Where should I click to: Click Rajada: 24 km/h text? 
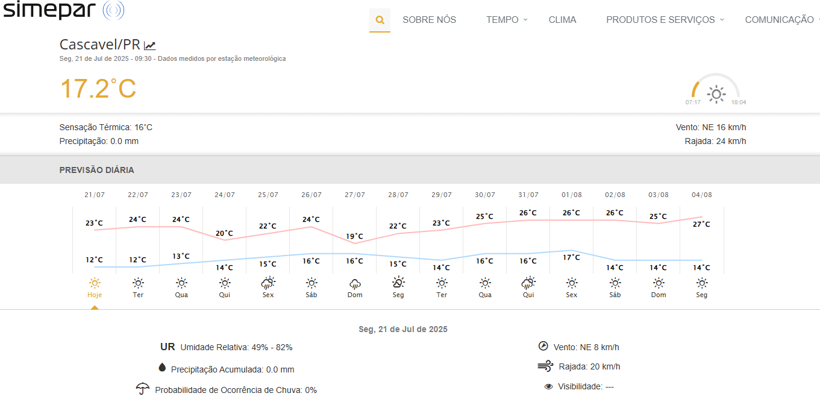click(x=716, y=141)
